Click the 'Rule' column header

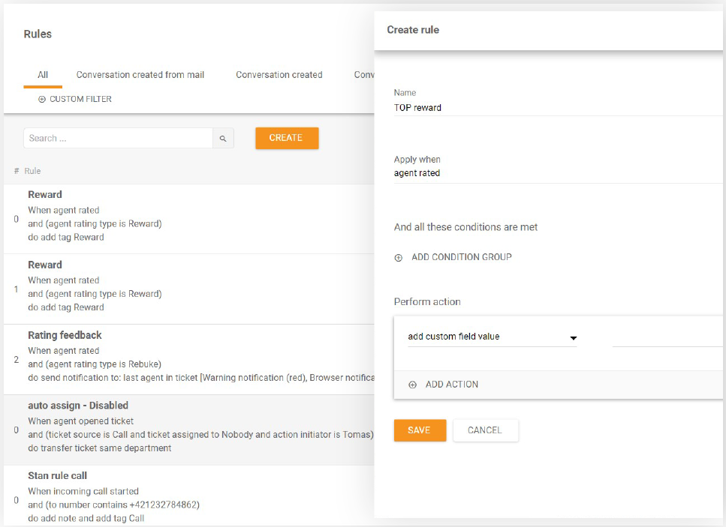point(32,171)
